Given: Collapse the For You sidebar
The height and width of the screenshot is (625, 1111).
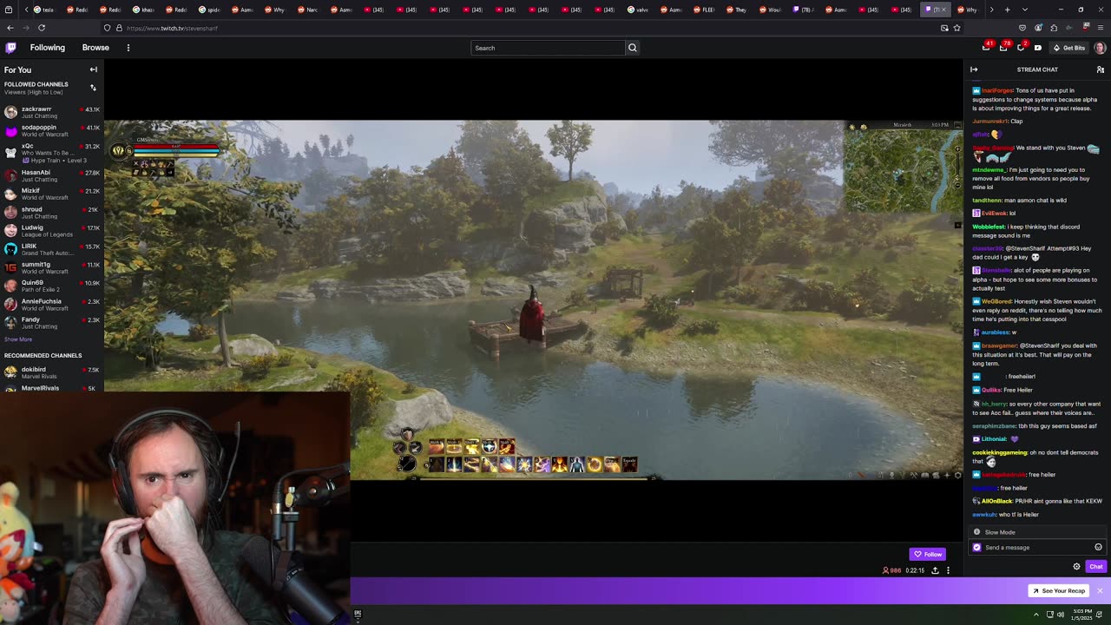Looking at the screenshot, I should (x=93, y=69).
